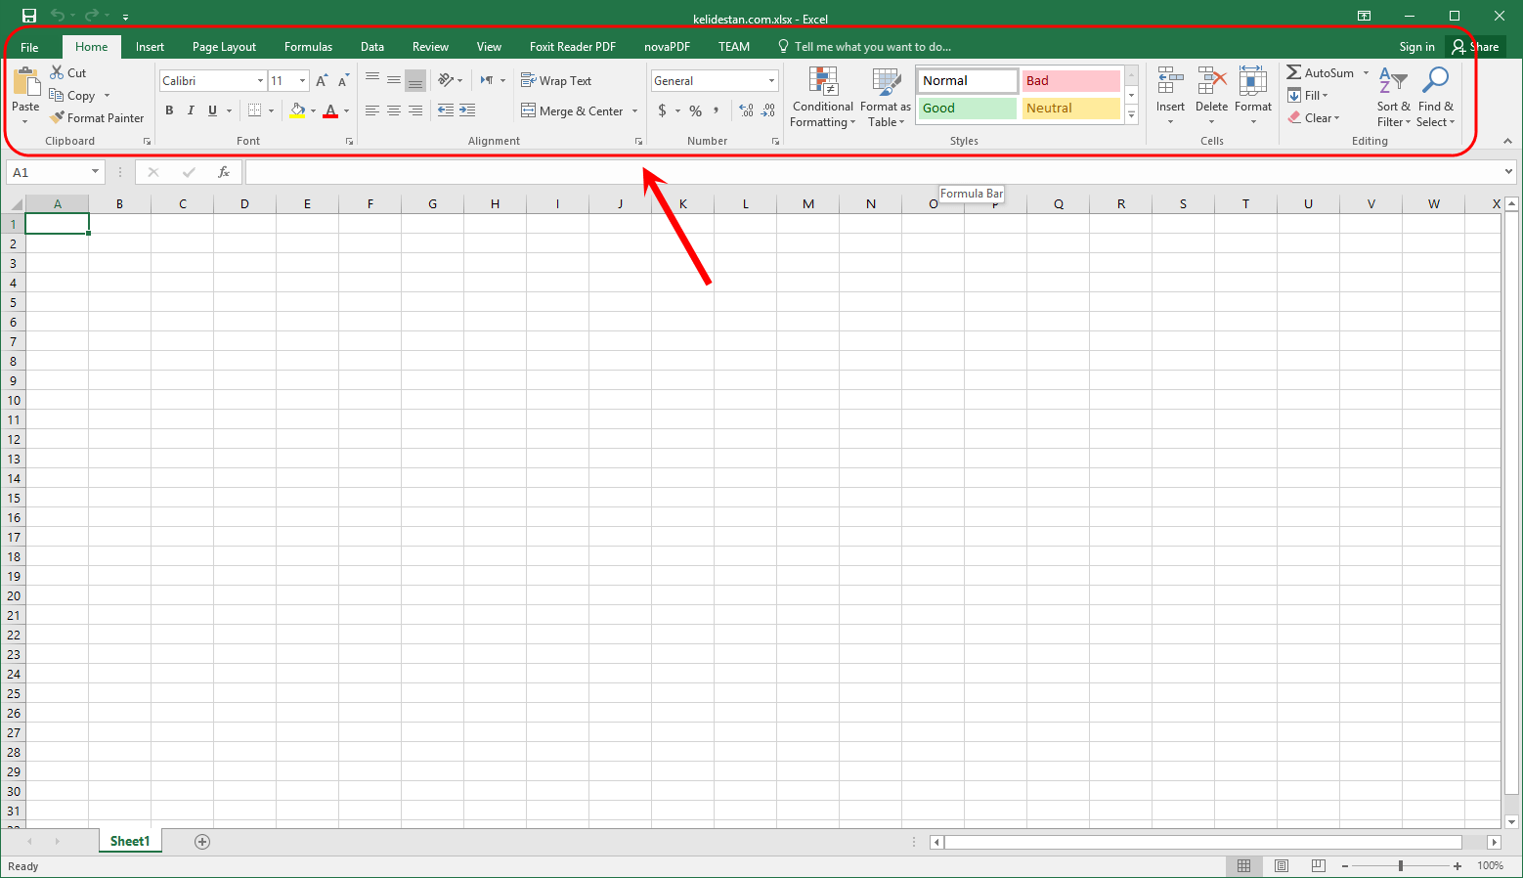Open Format as Table gallery
1523x878 pixels.
point(886,98)
